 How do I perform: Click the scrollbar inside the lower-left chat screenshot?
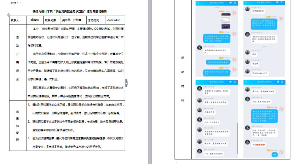[x=238, y=135]
